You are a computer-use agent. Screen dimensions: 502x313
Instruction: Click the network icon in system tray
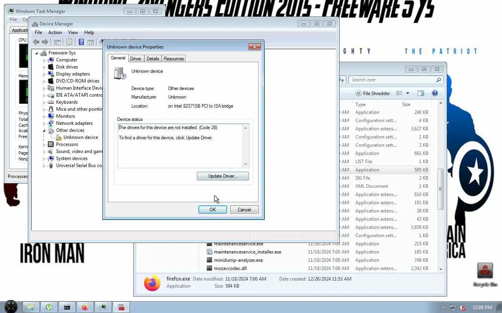click(453, 308)
